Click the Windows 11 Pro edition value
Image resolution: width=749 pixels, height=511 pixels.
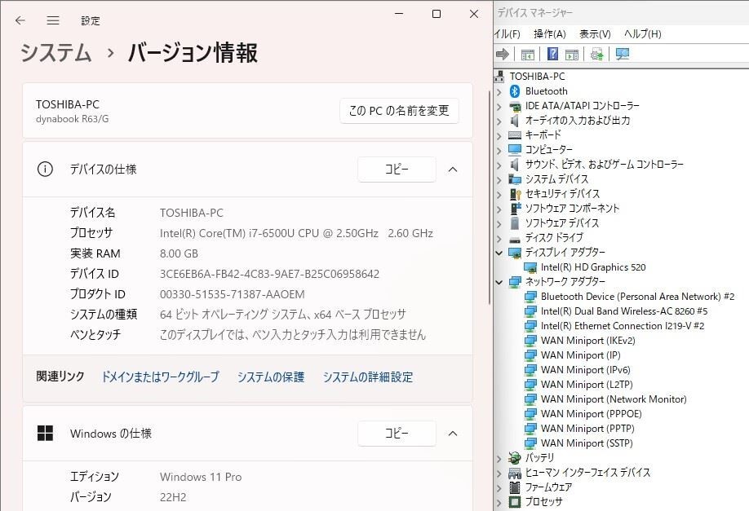click(x=201, y=477)
